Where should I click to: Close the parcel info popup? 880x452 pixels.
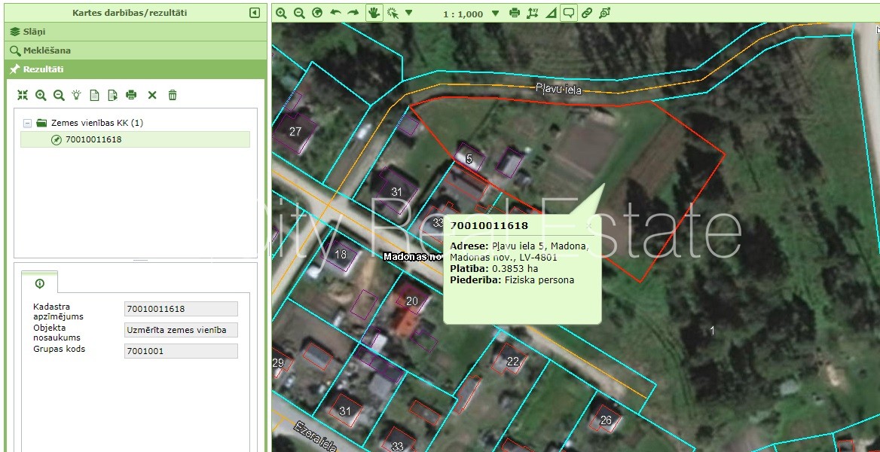(589, 225)
